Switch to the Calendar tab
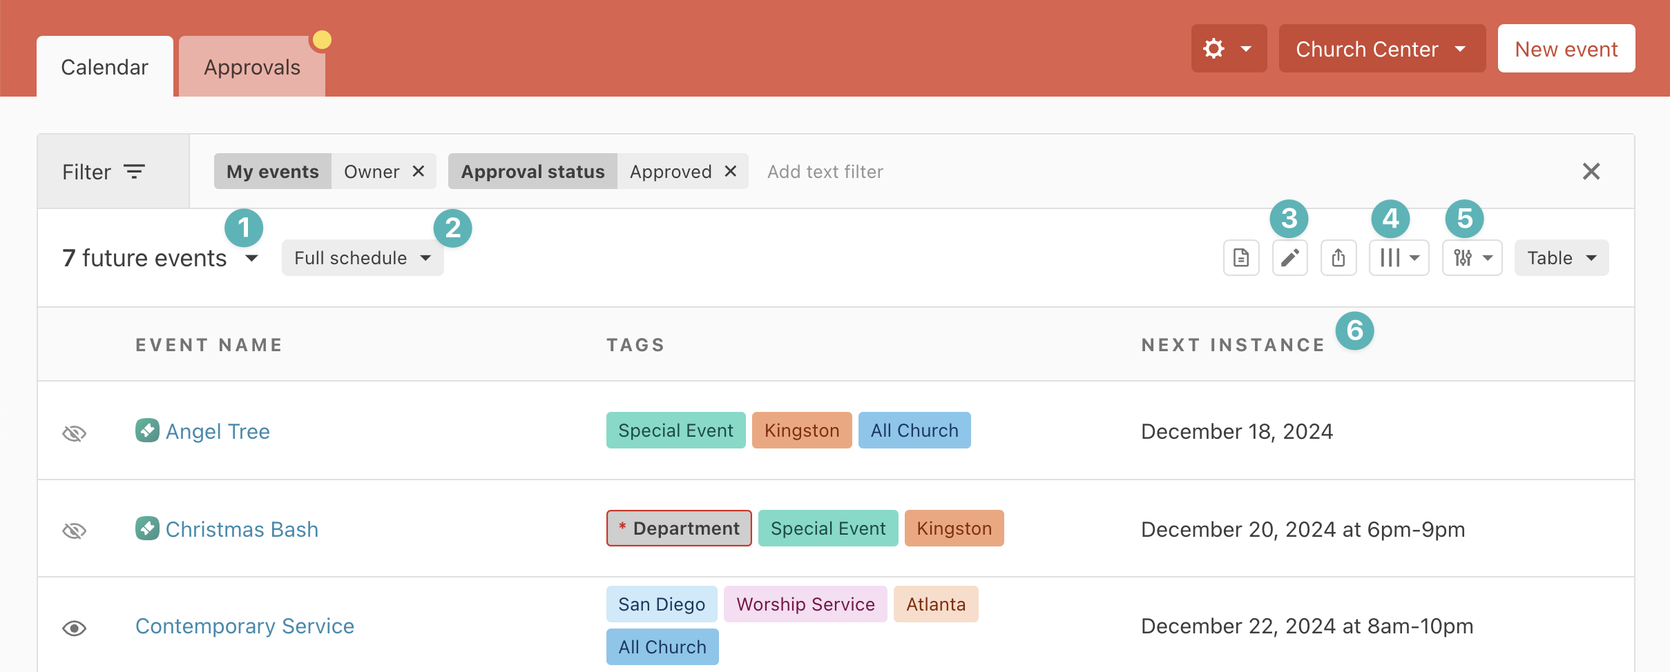1670x672 pixels. coord(105,67)
